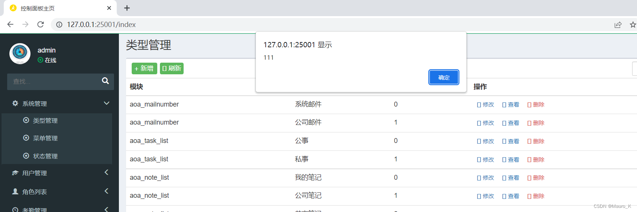The height and width of the screenshot is (212, 637).
Task: Click the 我的笔记 table cell
Action: pos(308,177)
